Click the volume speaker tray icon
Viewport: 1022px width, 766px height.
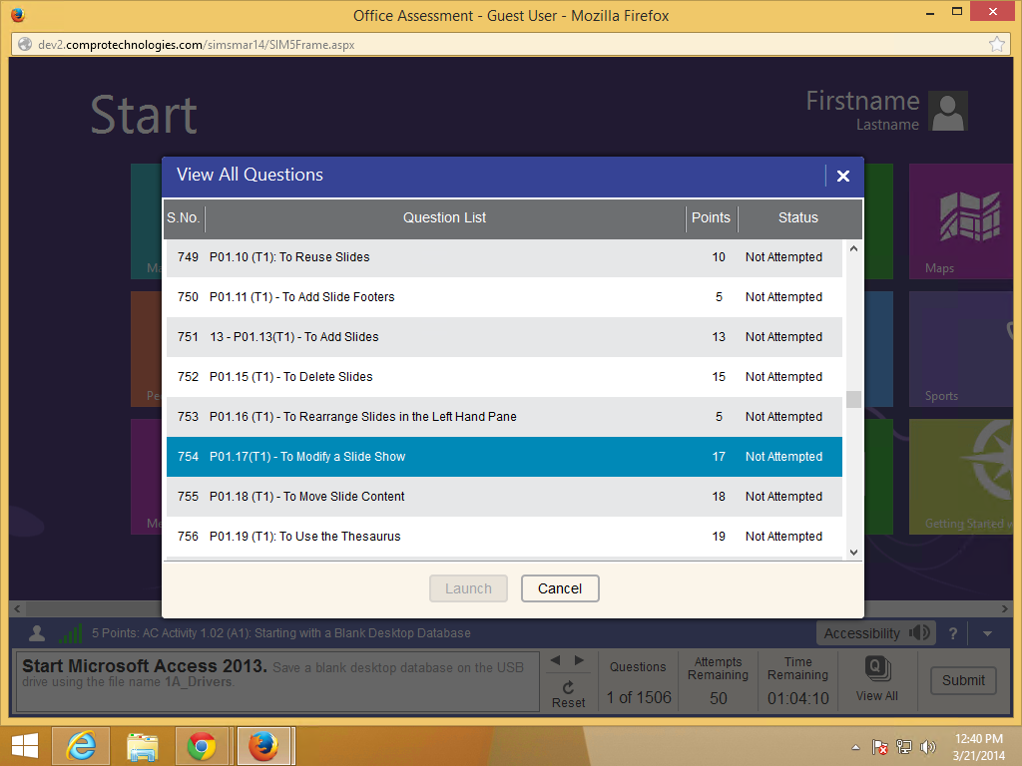tap(927, 747)
